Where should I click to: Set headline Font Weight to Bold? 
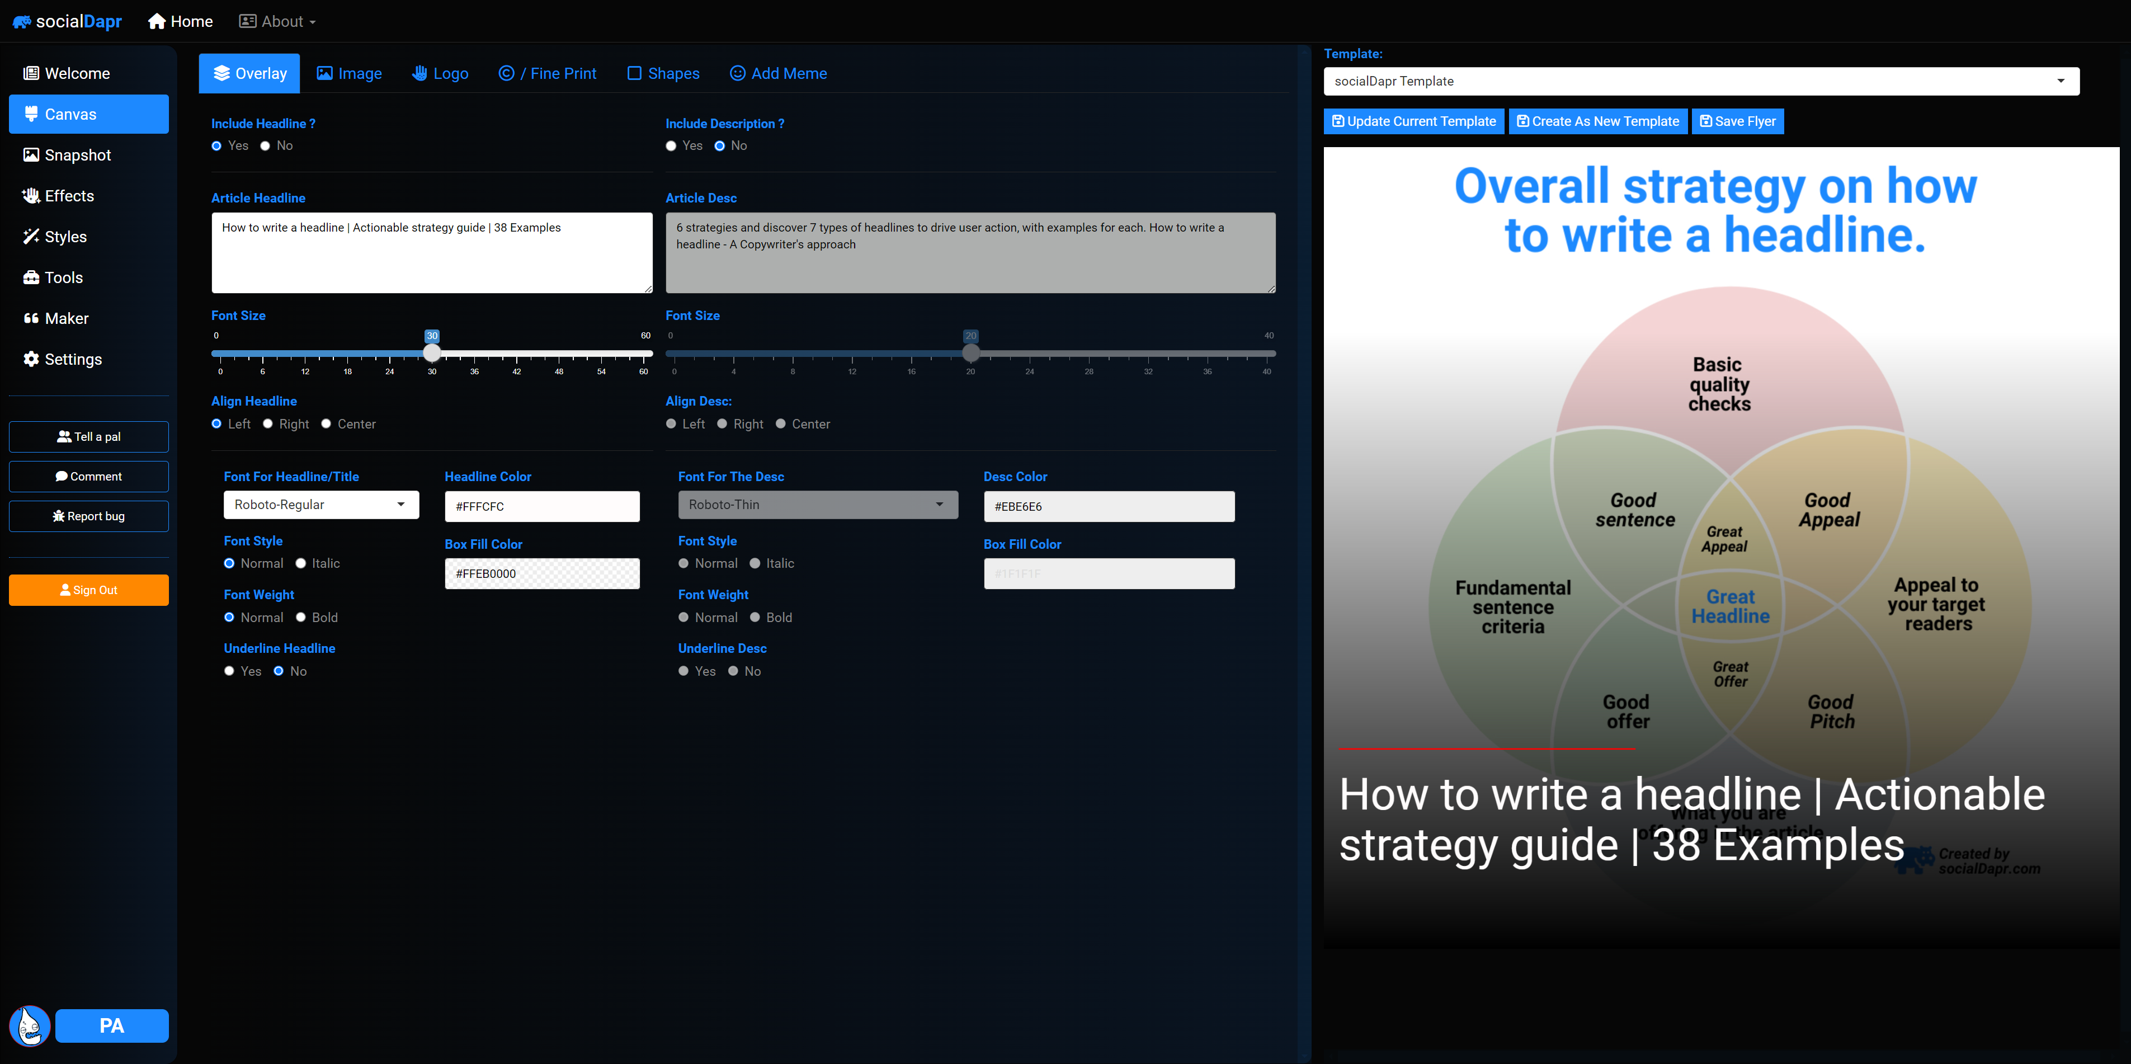coord(300,617)
